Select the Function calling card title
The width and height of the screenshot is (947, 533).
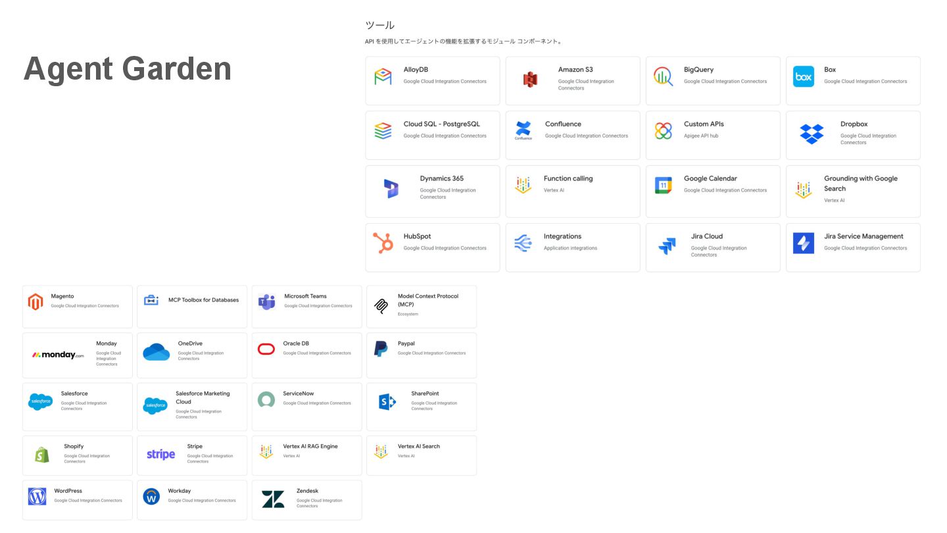[568, 178]
